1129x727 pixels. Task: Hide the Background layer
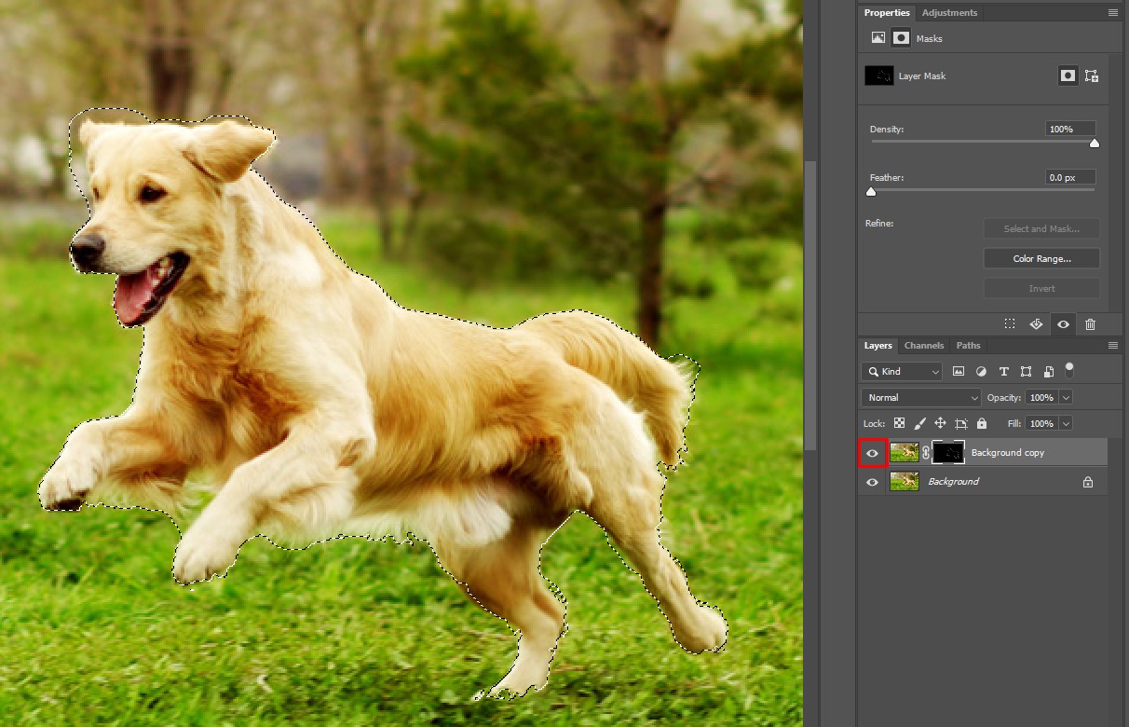(x=872, y=482)
